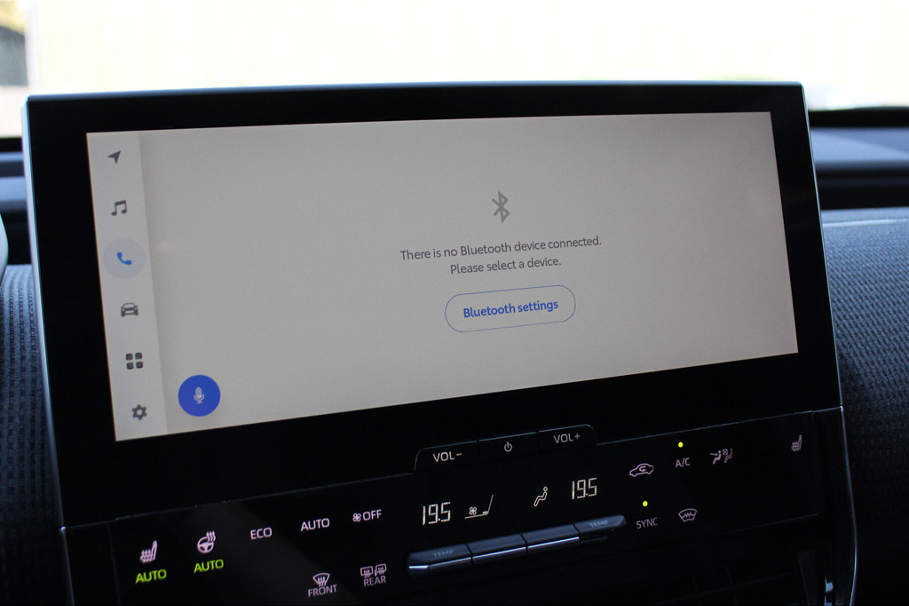Tap the blue microphone voice button

199,395
